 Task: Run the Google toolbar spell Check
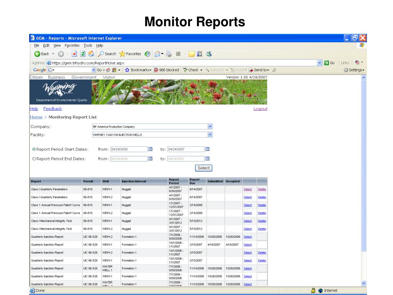pos(191,70)
